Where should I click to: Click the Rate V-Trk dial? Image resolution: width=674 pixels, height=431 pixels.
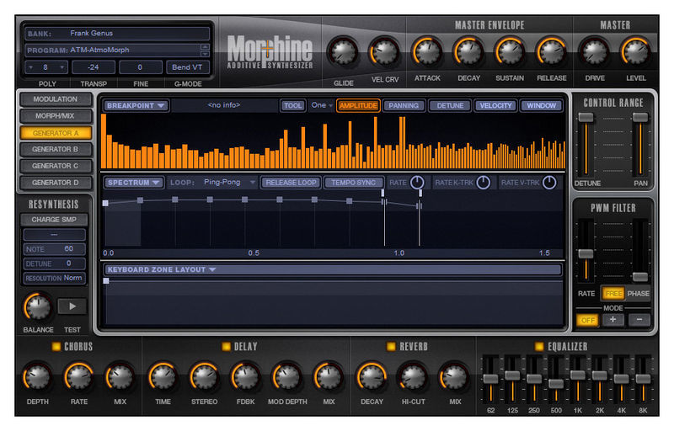549,183
